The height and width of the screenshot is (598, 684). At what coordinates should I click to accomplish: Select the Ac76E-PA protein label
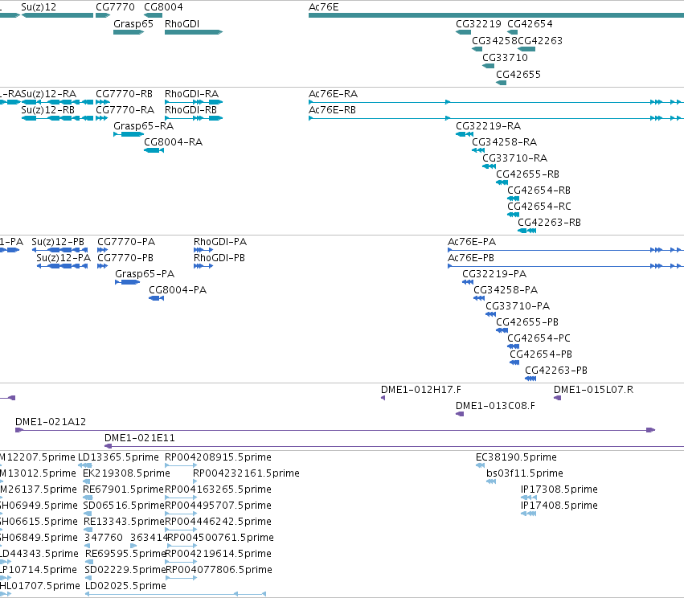coord(472,242)
